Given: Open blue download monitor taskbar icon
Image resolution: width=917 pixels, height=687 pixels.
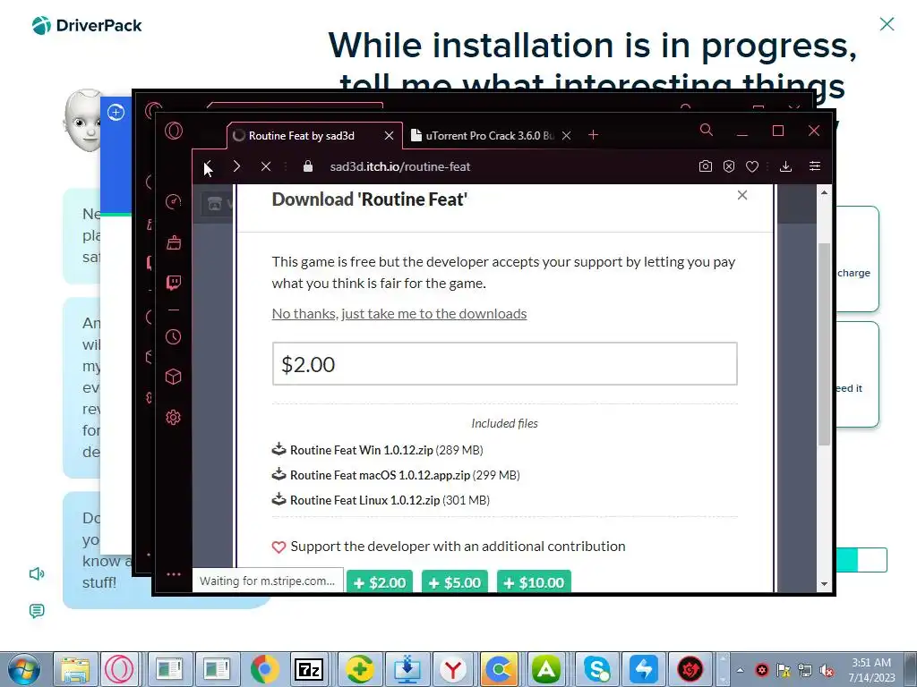Looking at the screenshot, I should (x=407, y=669).
